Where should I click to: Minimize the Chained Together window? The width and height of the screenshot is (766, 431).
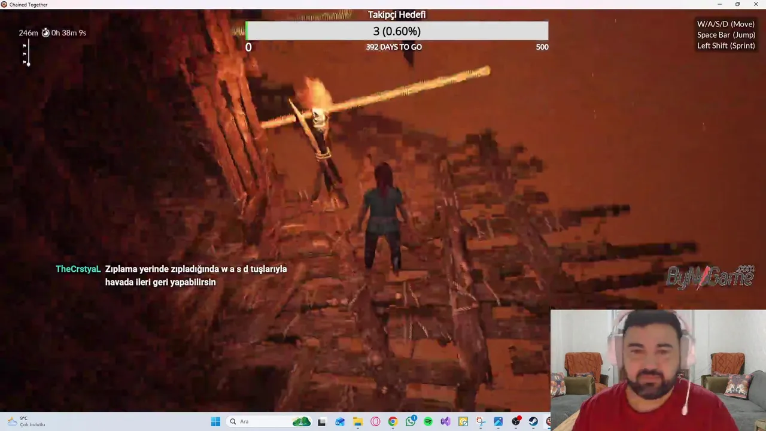(x=719, y=4)
